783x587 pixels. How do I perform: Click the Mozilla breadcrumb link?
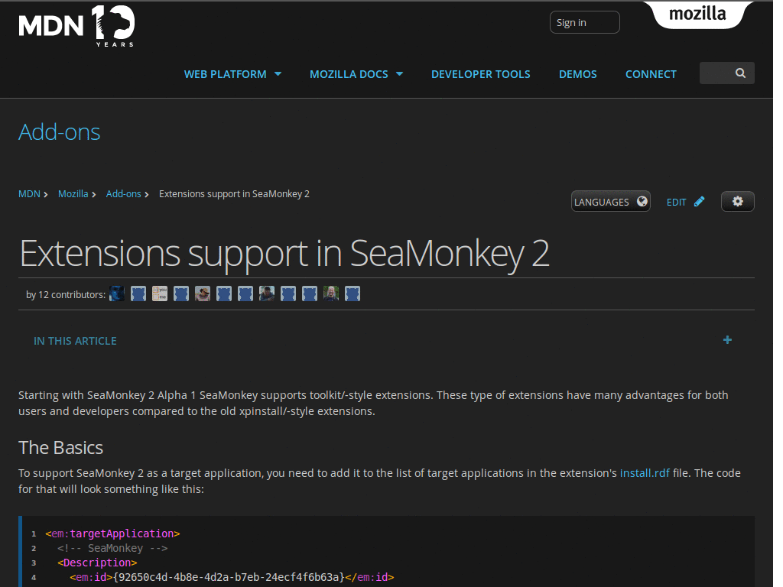73,193
